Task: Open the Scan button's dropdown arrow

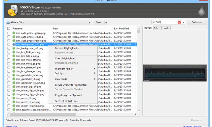Action: [106, 22]
